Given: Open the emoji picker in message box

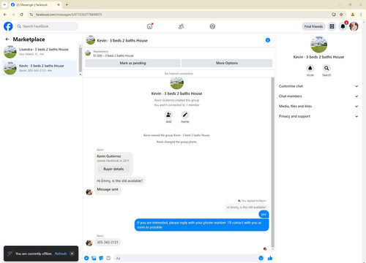Looking at the screenshot, I should tap(261, 258).
